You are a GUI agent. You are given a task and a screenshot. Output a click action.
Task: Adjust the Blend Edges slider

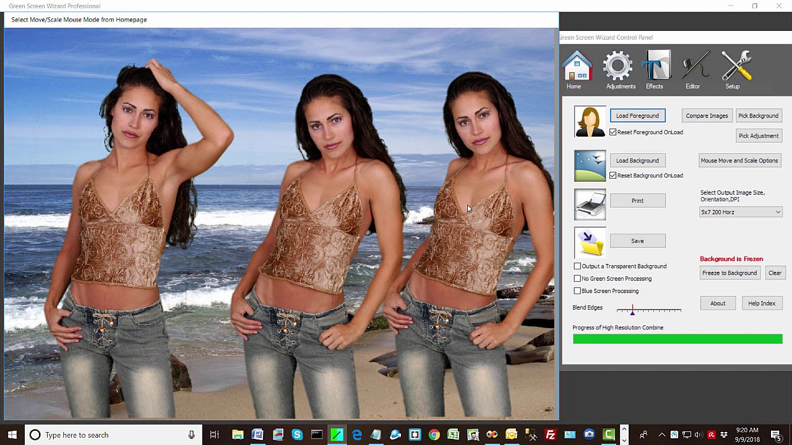click(632, 310)
